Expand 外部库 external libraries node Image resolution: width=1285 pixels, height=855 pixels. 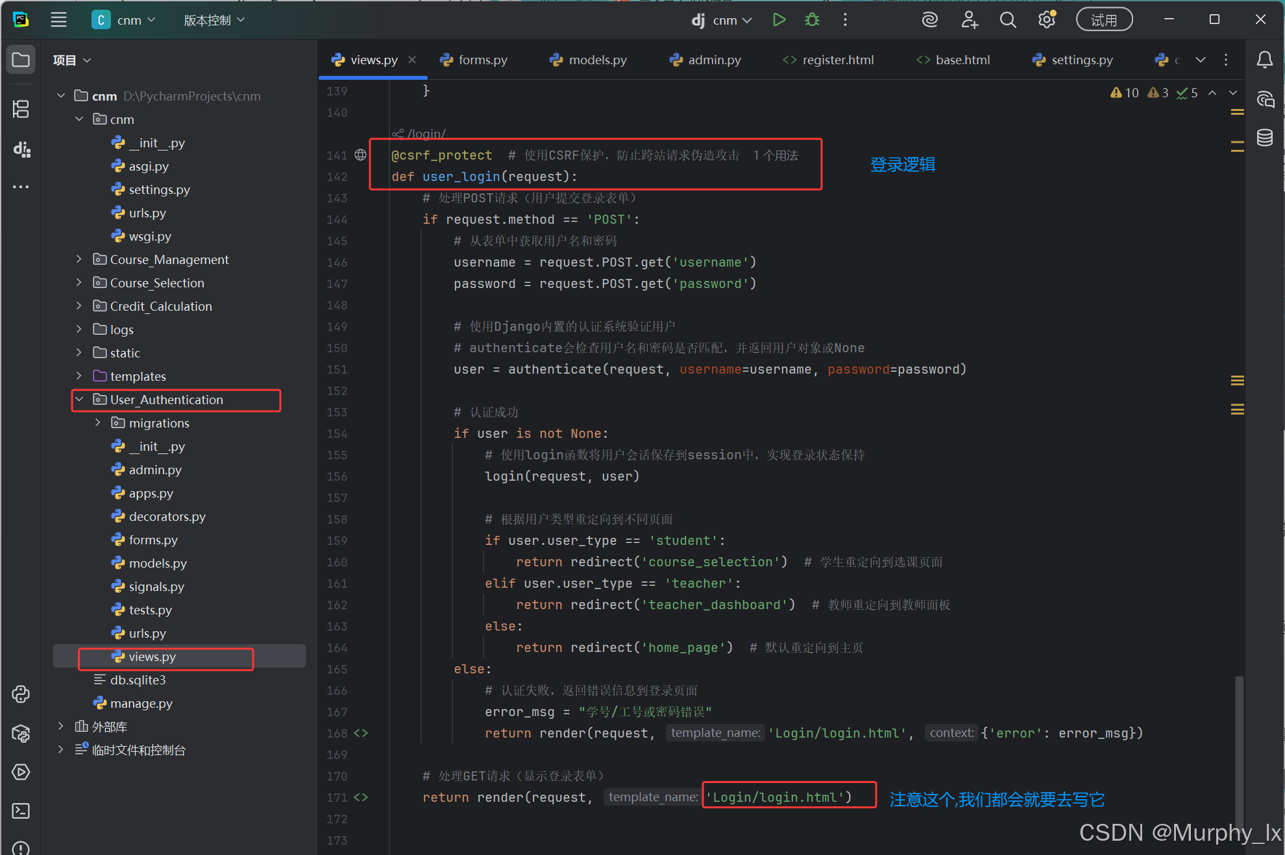[x=61, y=726]
